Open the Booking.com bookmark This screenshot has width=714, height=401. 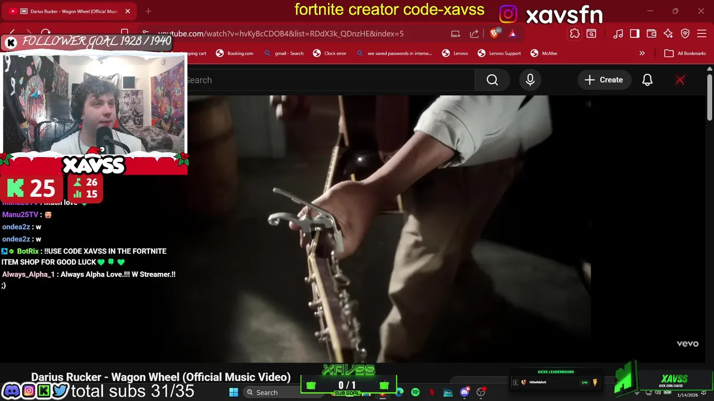coord(234,53)
